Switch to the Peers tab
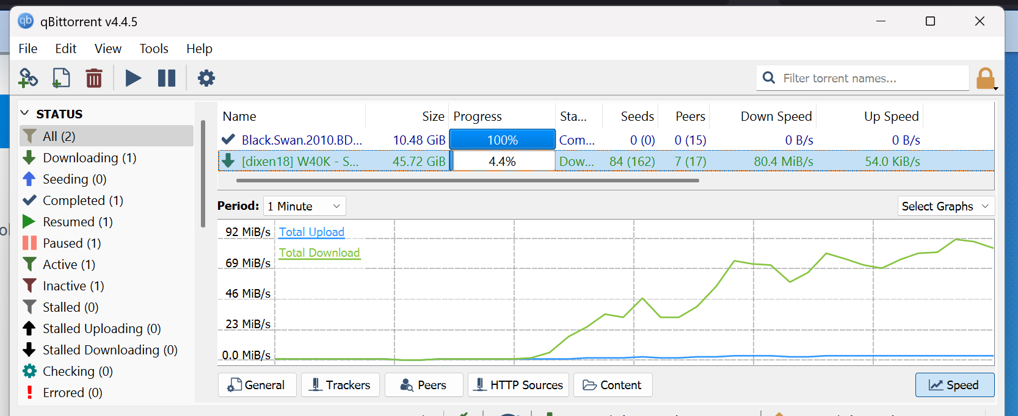The image size is (1018, 416). (x=424, y=385)
